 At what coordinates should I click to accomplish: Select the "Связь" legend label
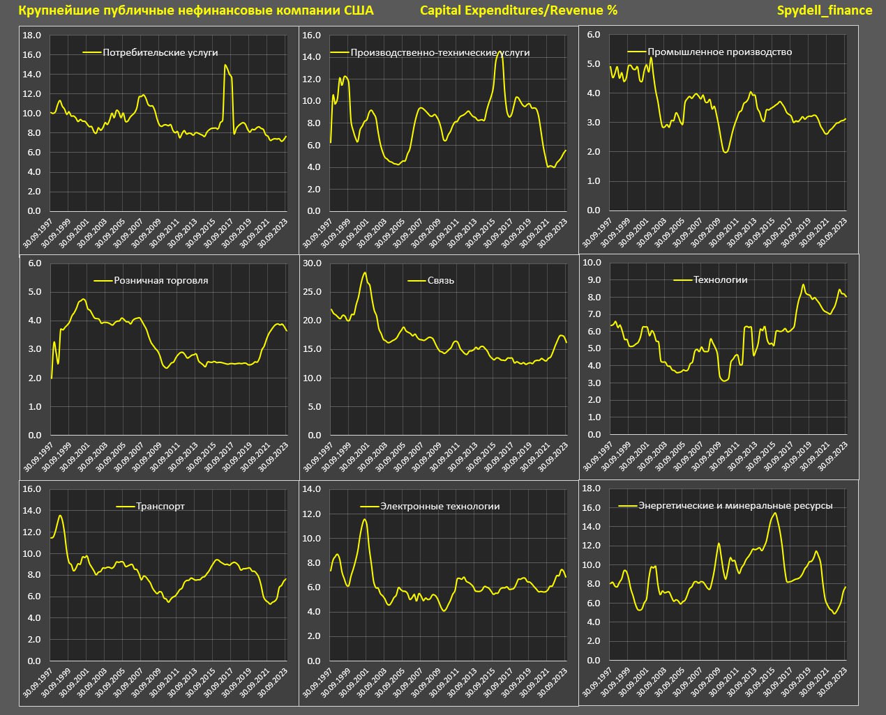441,281
